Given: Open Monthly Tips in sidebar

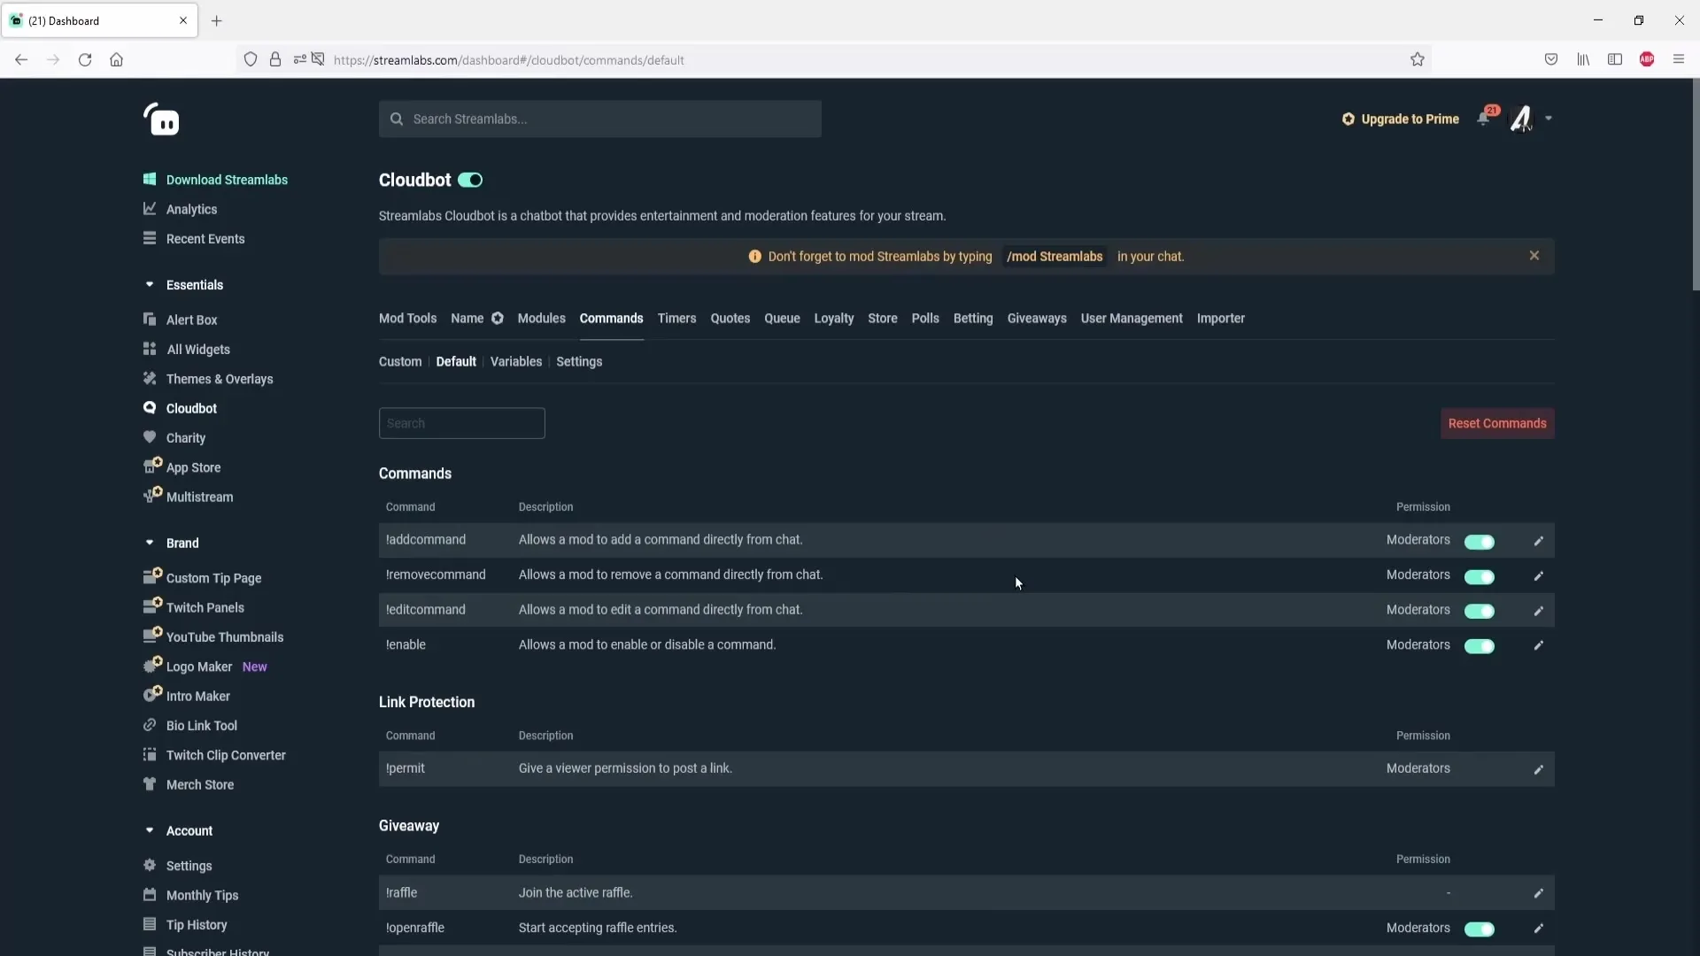Looking at the screenshot, I should click(x=202, y=895).
